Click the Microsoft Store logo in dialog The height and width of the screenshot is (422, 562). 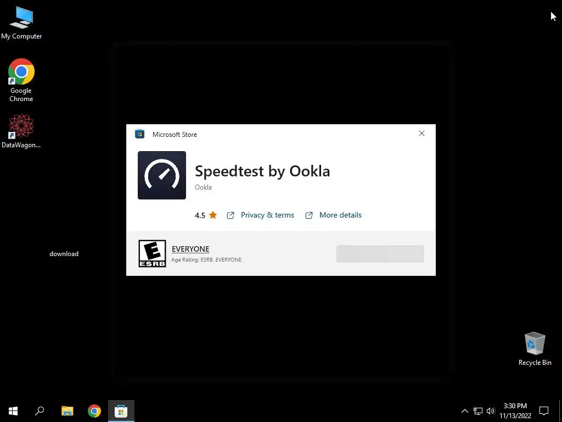139,134
